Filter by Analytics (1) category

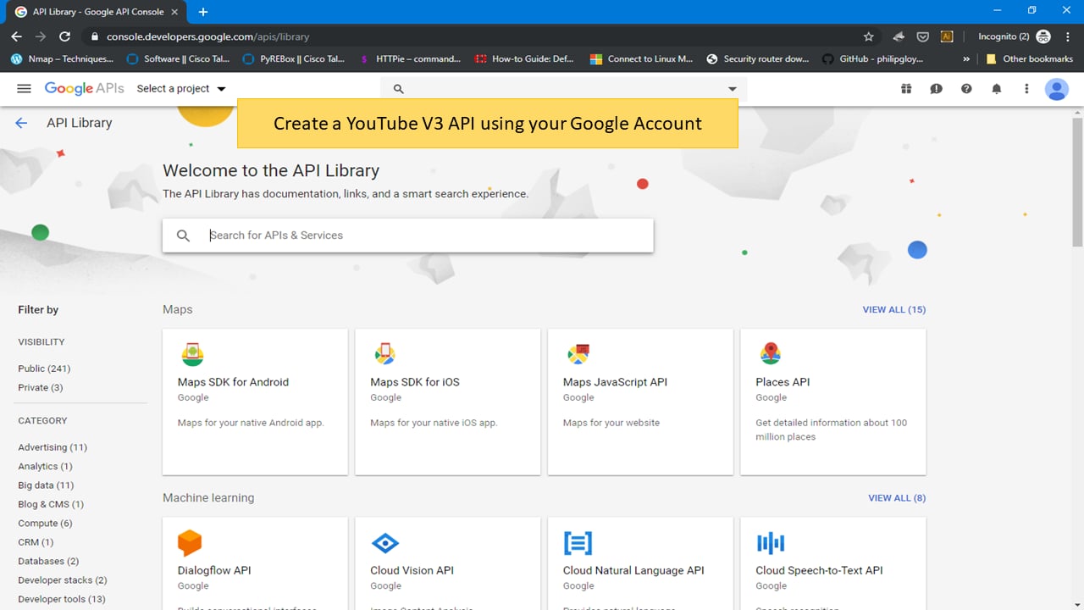[x=45, y=466]
